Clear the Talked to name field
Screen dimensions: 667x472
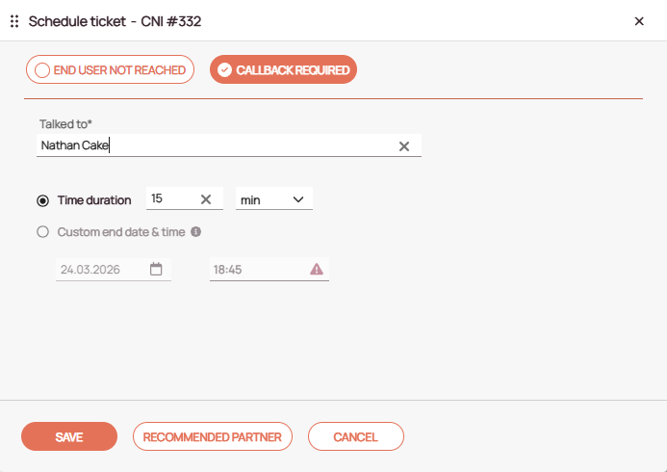pos(404,146)
